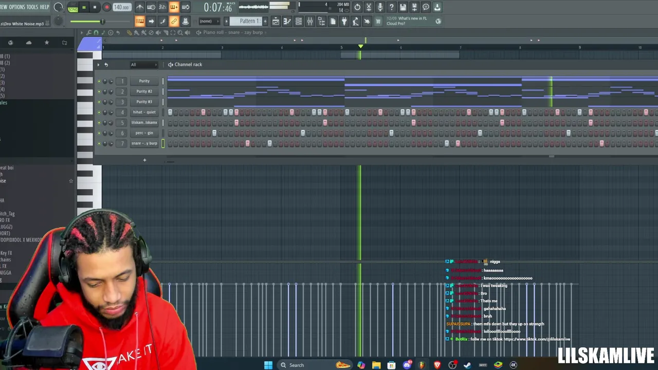Open the help question mark icon
Viewport: 658px width, 370px height.
[x=391, y=7]
